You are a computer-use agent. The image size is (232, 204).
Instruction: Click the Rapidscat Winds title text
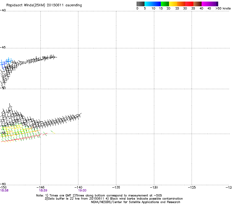click(44, 5)
